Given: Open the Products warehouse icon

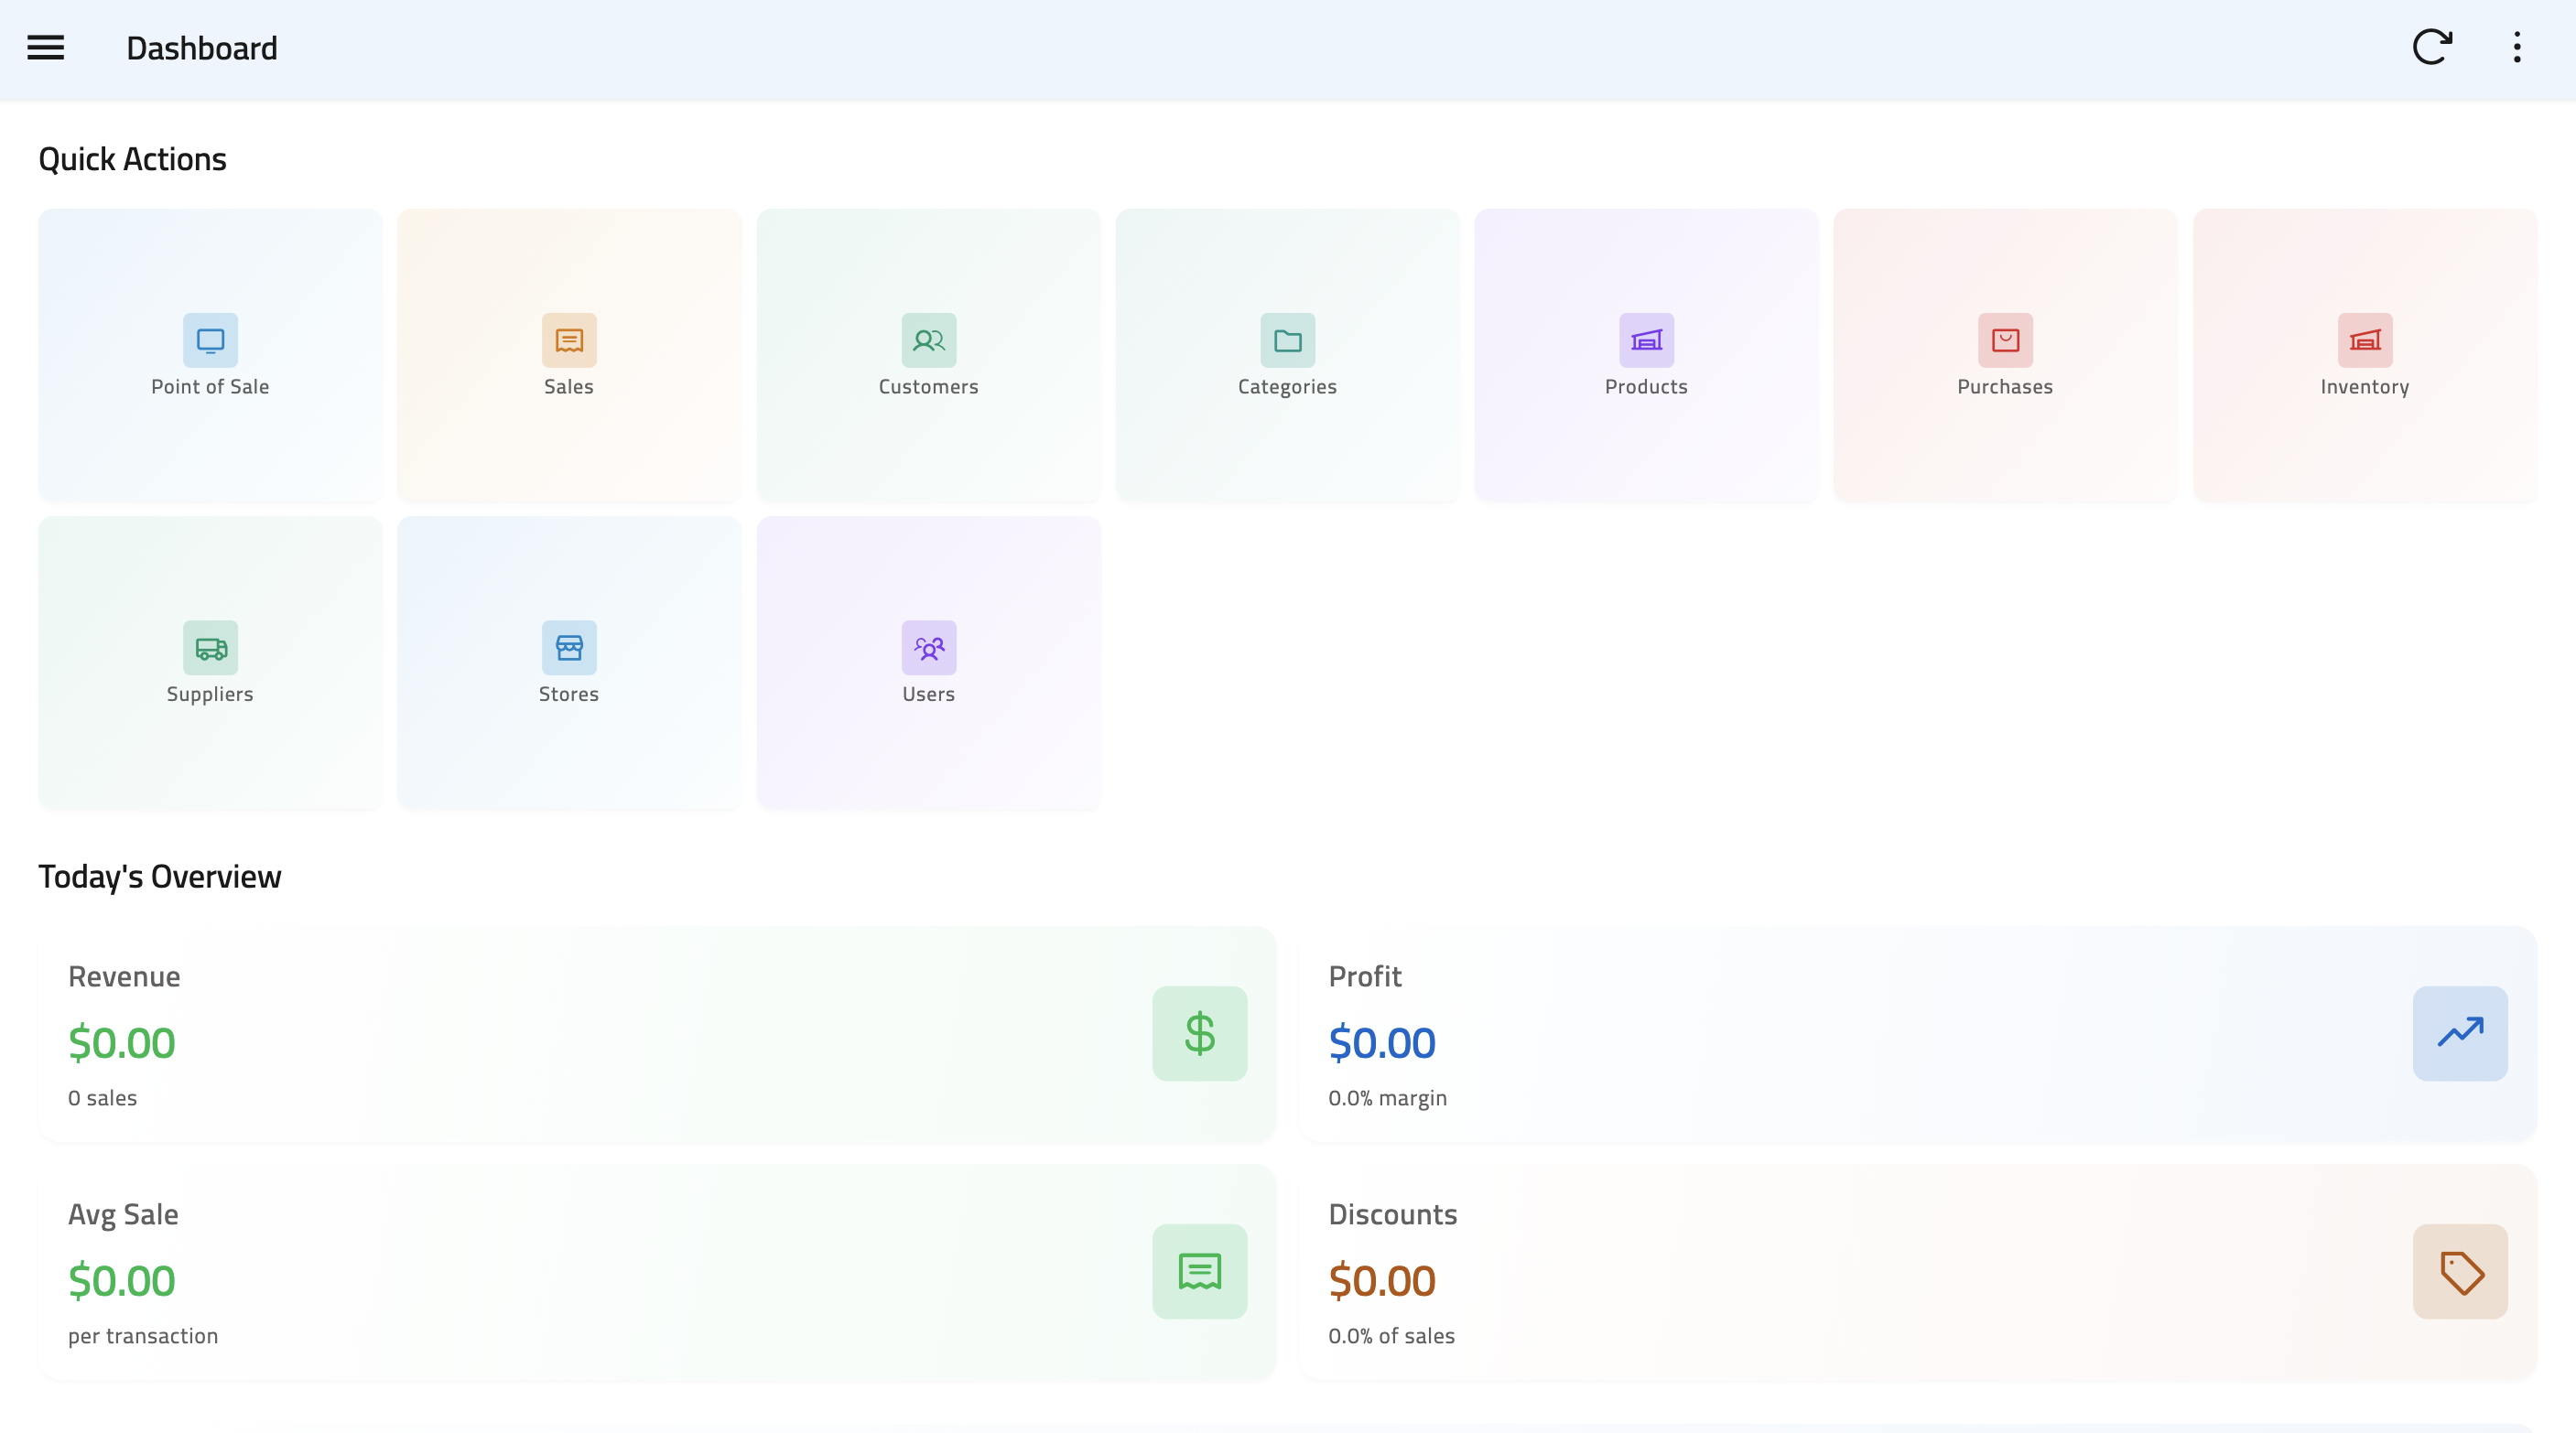Looking at the screenshot, I should click(x=1646, y=339).
